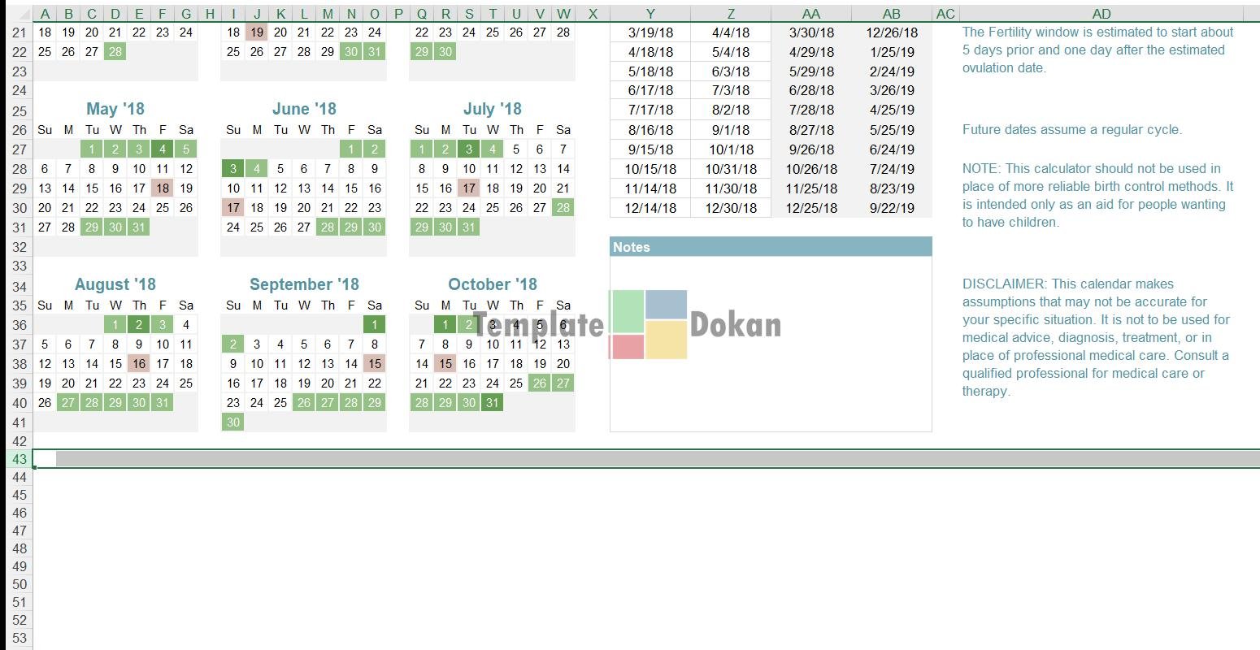1260x650 pixels.
Task: Select the column Y header
Action: (x=650, y=14)
